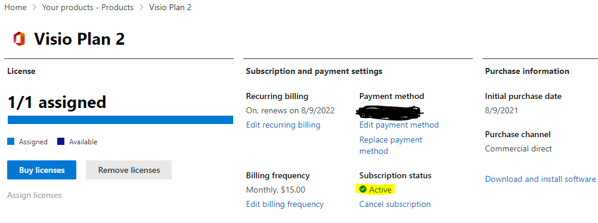Click the Buy licenses button
The height and width of the screenshot is (223, 598).
[42, 170]
